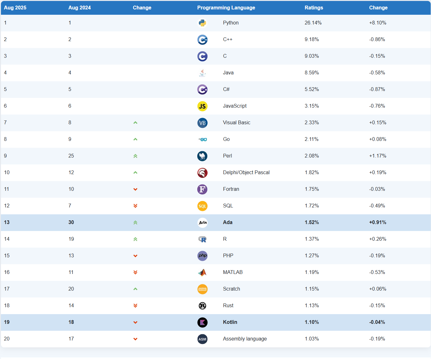
Task: Click the purple Fortran F icon
Action: [x=202, y=189]
